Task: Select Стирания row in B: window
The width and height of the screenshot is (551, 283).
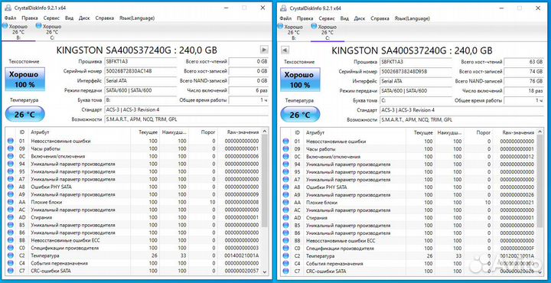Action: pos(134,217)
